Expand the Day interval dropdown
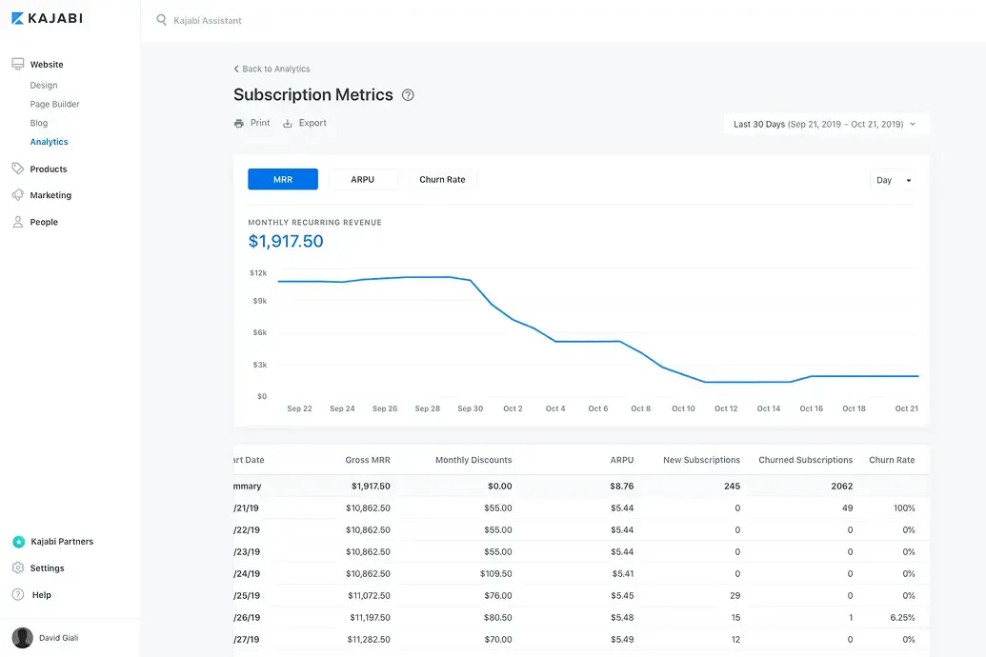 [893, 180]
